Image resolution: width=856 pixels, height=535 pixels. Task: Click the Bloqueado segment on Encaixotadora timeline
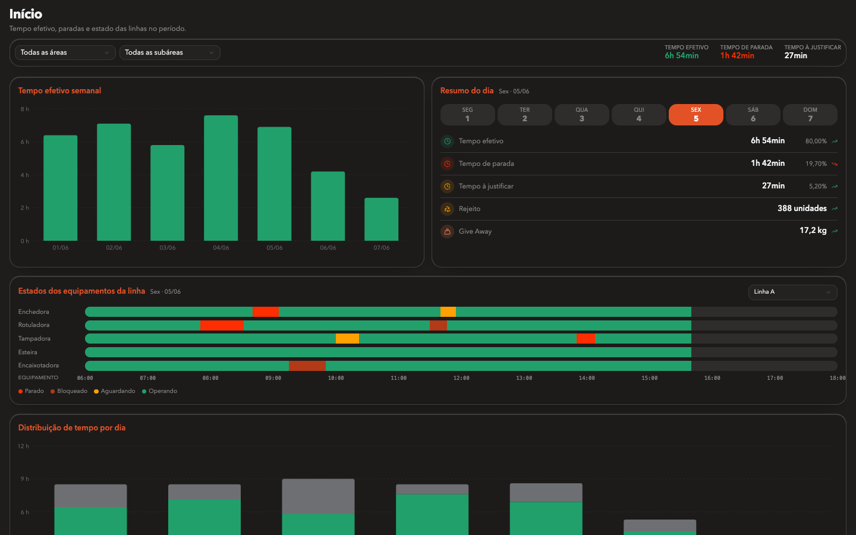(x=307, y=366)
